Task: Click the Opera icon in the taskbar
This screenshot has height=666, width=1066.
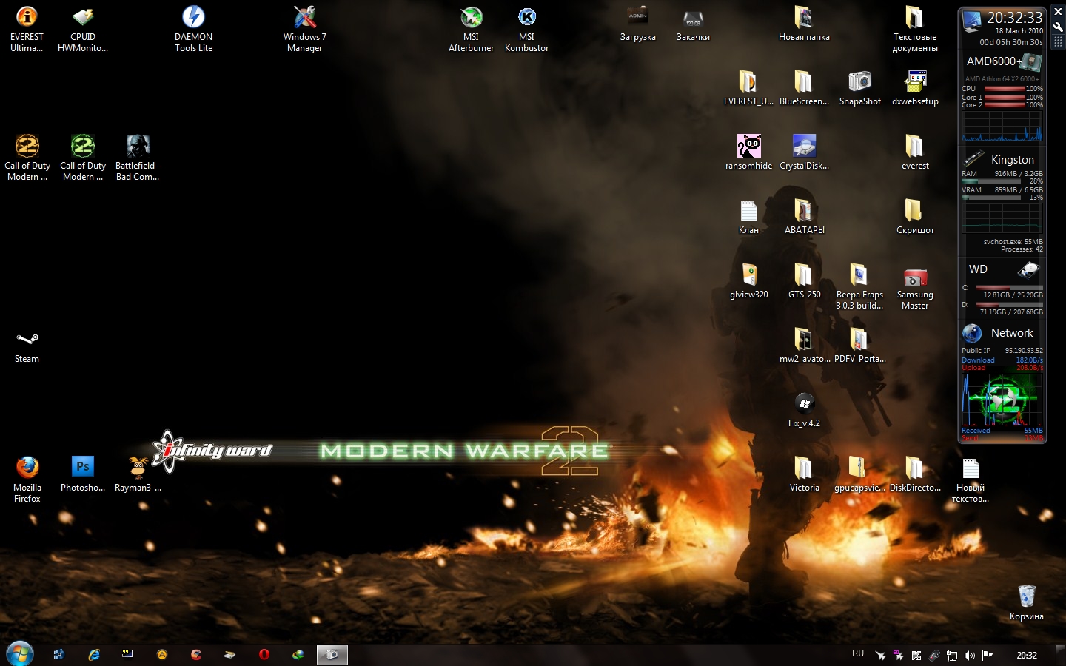Action: (264, 655)
